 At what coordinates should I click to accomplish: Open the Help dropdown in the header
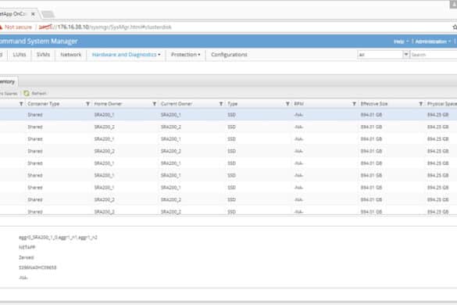coord(401,41)
